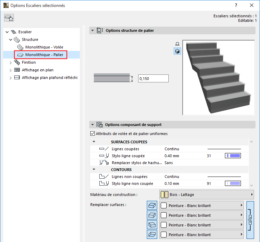Expand the Affichage en plan node

point(11,70)
